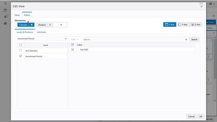217x122 pixels.
Task: Click the Search button
Action: (x=194, y=39)
